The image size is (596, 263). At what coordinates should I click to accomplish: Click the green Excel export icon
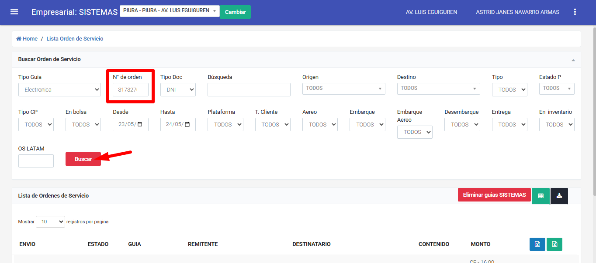(554, 244)
